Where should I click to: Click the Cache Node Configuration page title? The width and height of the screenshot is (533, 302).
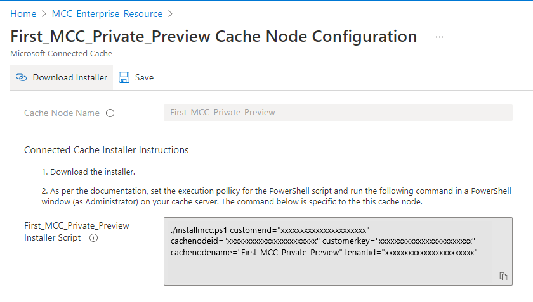214,36
